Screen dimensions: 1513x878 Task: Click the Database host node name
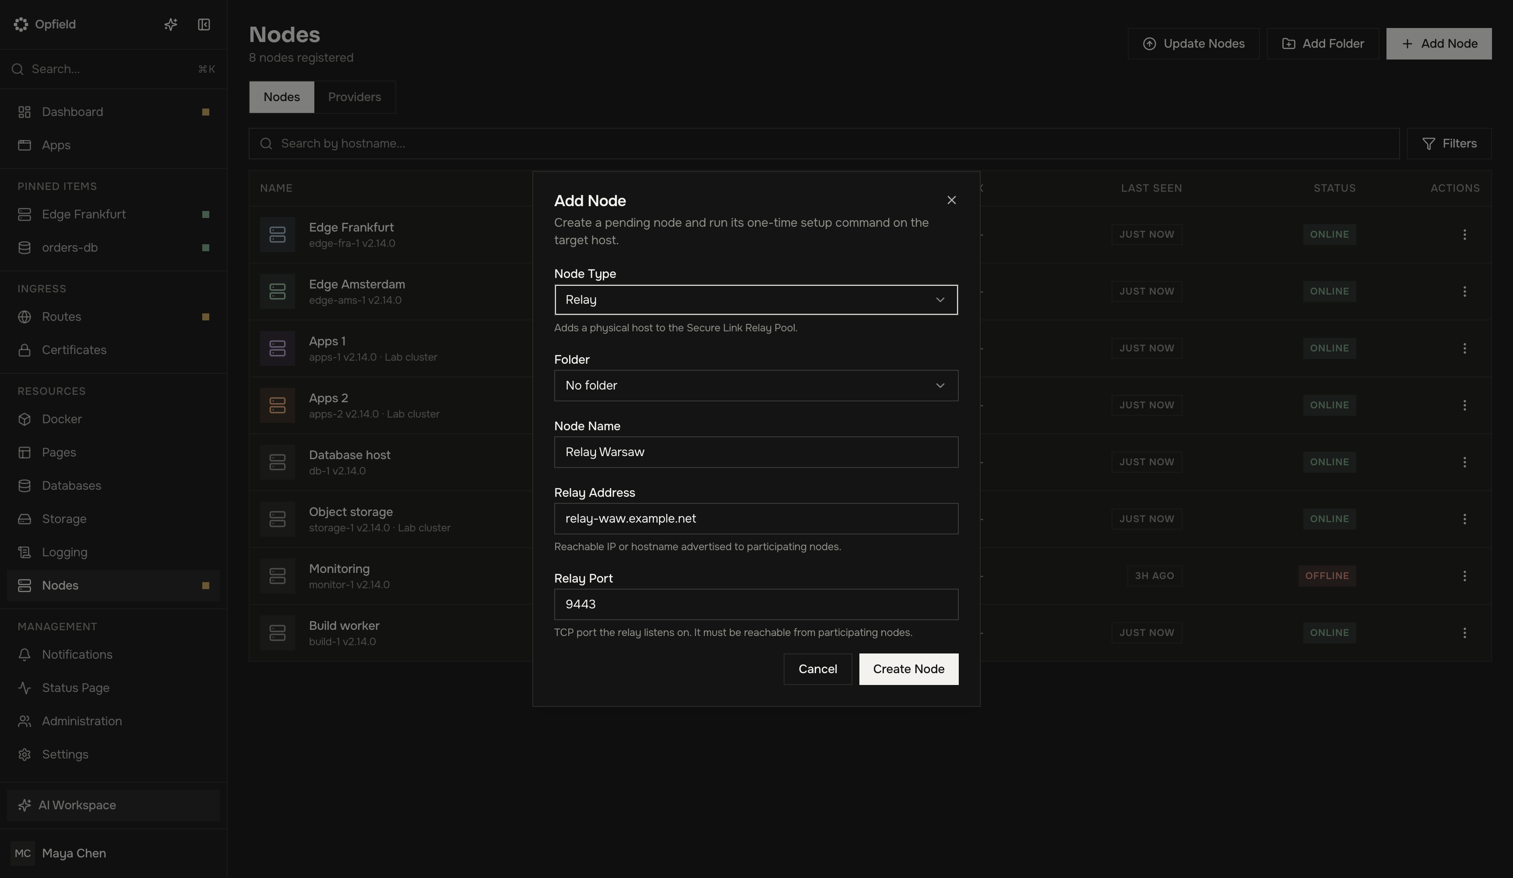pyautogui.click(x=349, y=455)
